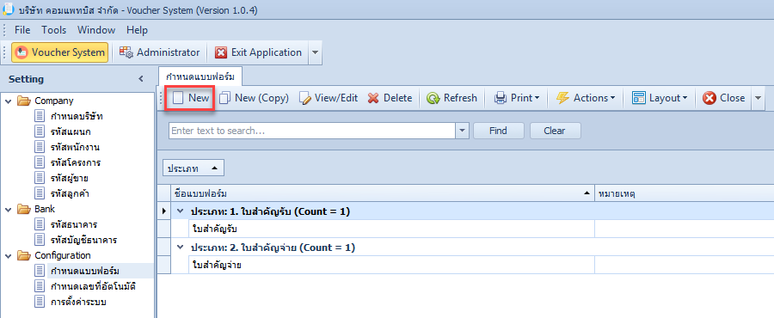Click the Find button
The image size is (774, 318).
499,131
